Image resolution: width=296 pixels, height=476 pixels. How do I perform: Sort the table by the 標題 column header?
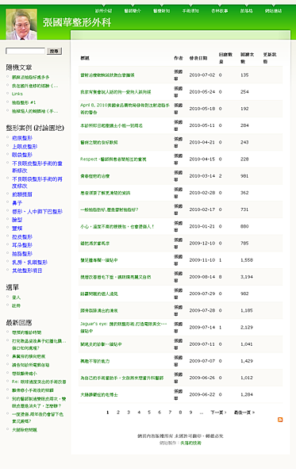(x=85, y=59)
